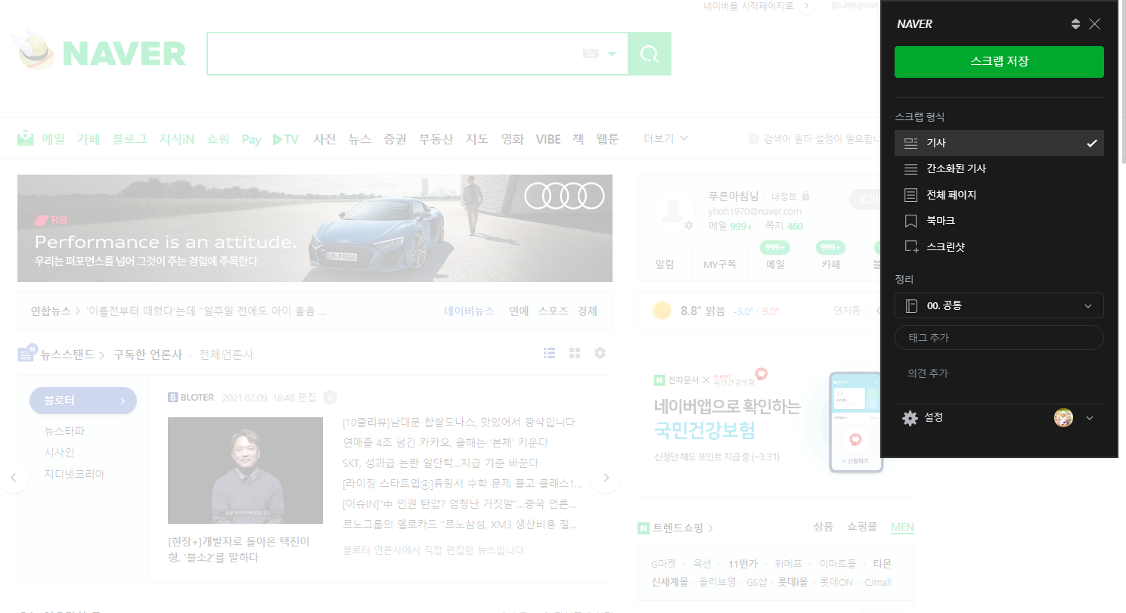
Task: Select the 간소화된 기사 scrap format
Action: (x=999, y=169)
